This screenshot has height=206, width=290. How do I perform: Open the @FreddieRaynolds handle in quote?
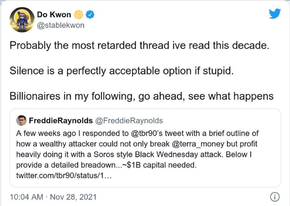tap(129, 120)
